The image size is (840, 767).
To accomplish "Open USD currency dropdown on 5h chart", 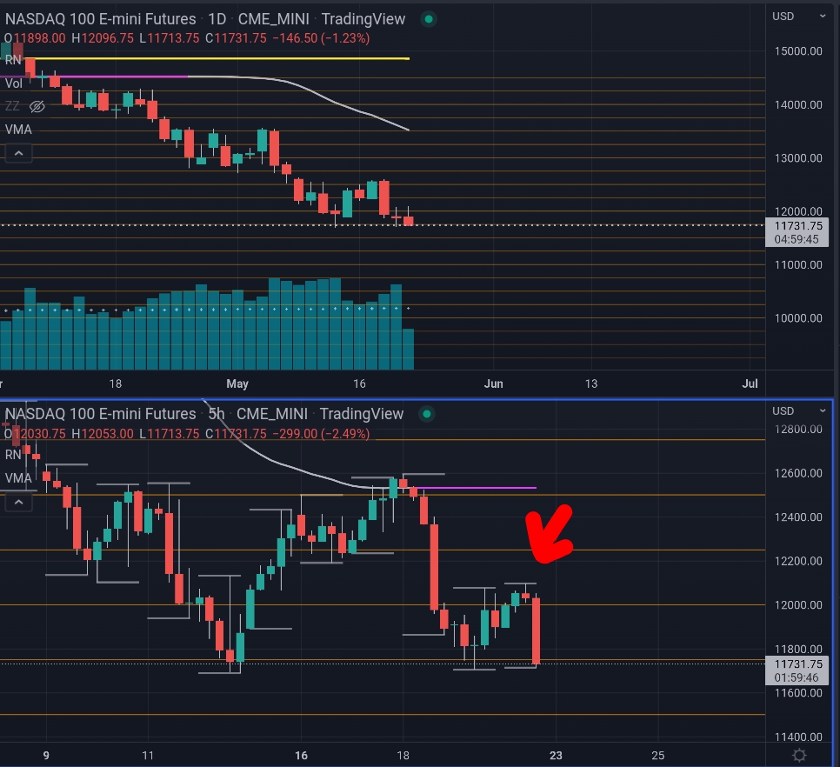I will coord(799,410).
